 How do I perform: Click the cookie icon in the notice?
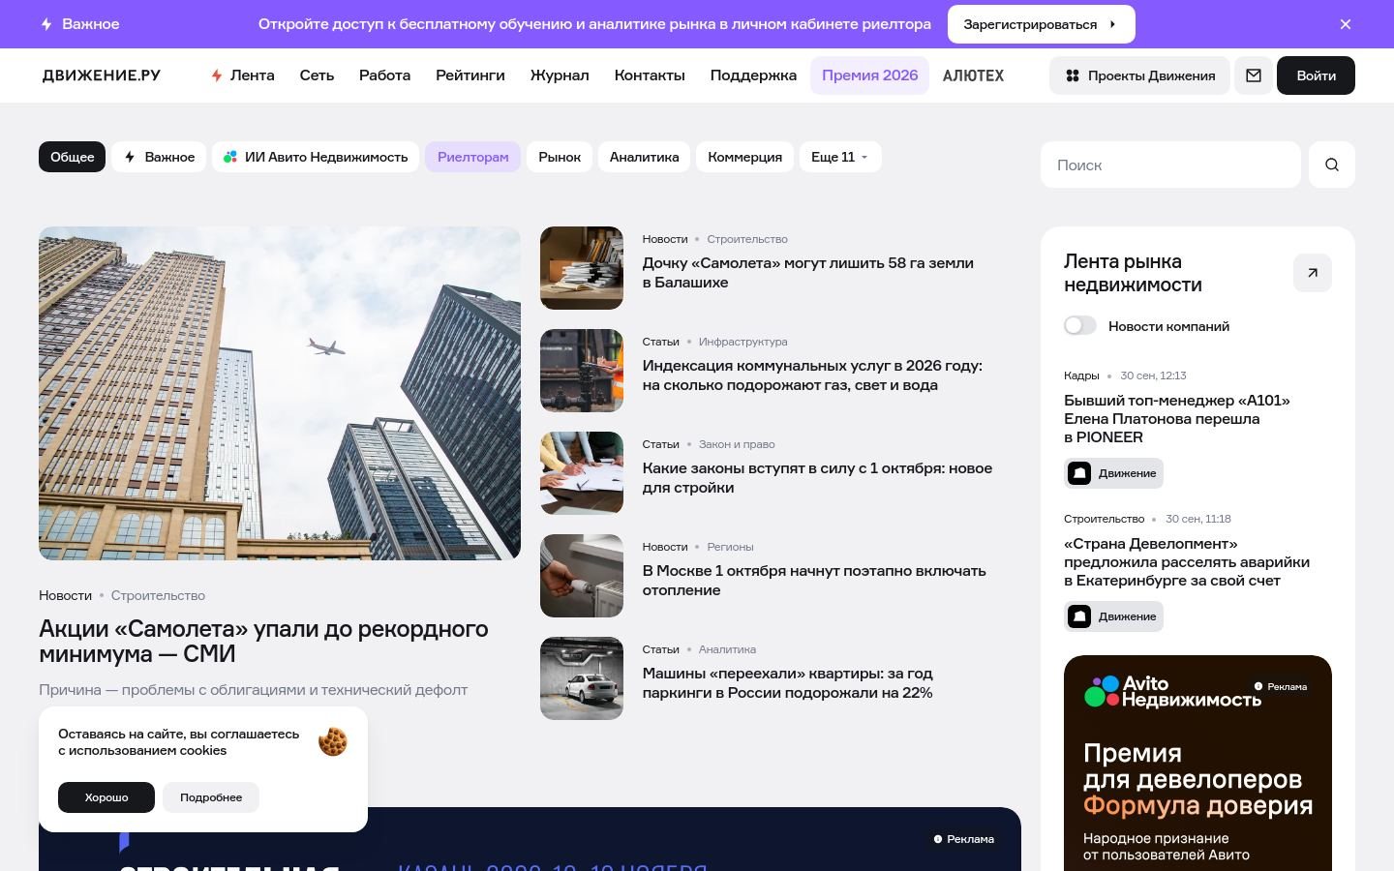tap(332, 742)
